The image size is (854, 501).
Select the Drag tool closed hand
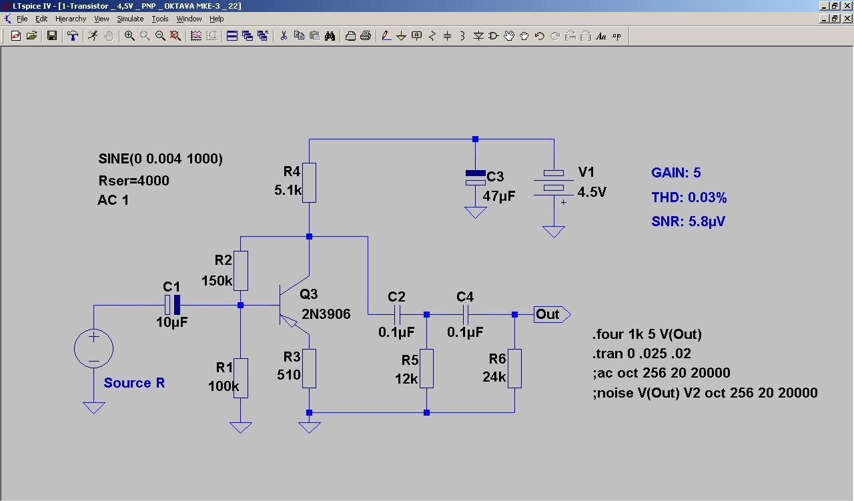tap(524, 36)
